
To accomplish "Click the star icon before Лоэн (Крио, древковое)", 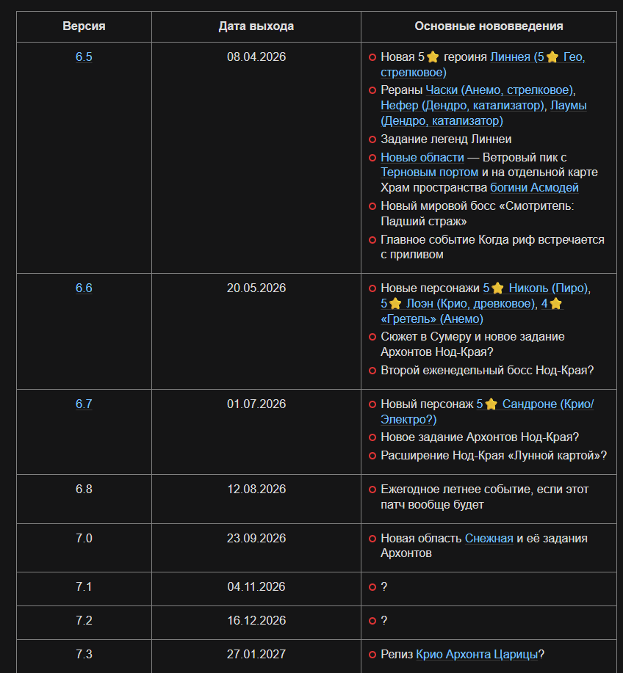I will pos(395,304).
